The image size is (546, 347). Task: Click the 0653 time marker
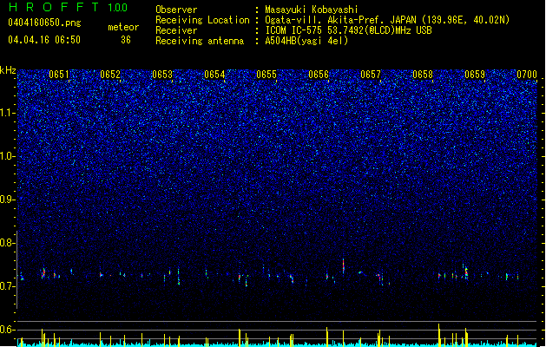[162, 75]
